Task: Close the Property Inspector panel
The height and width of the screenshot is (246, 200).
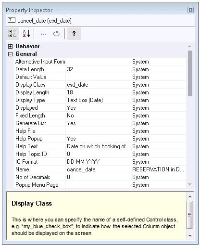Action: (x=190, y=10)
